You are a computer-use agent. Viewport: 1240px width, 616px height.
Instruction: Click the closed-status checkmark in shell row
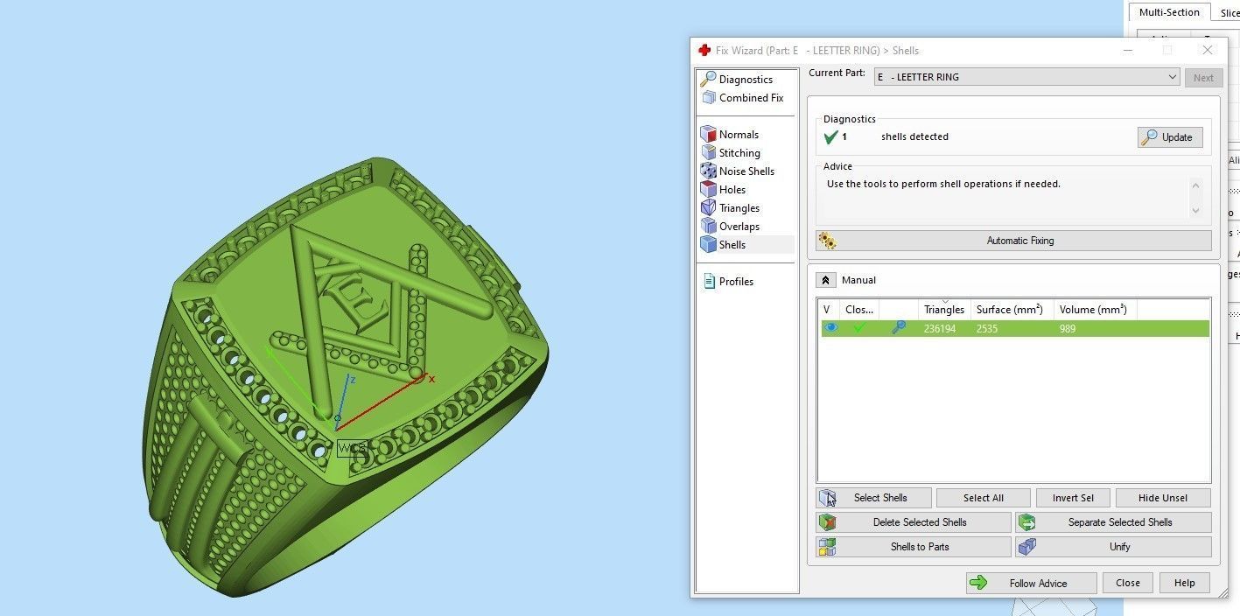[859, 328]
